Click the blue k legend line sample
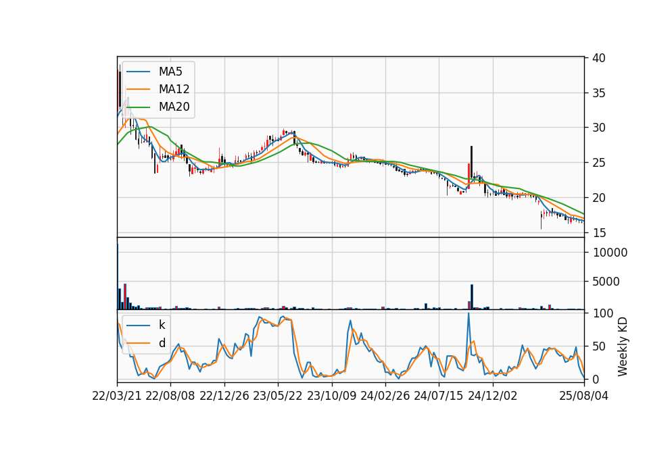This screenshot has width=649, height=466. click(138, 326)
